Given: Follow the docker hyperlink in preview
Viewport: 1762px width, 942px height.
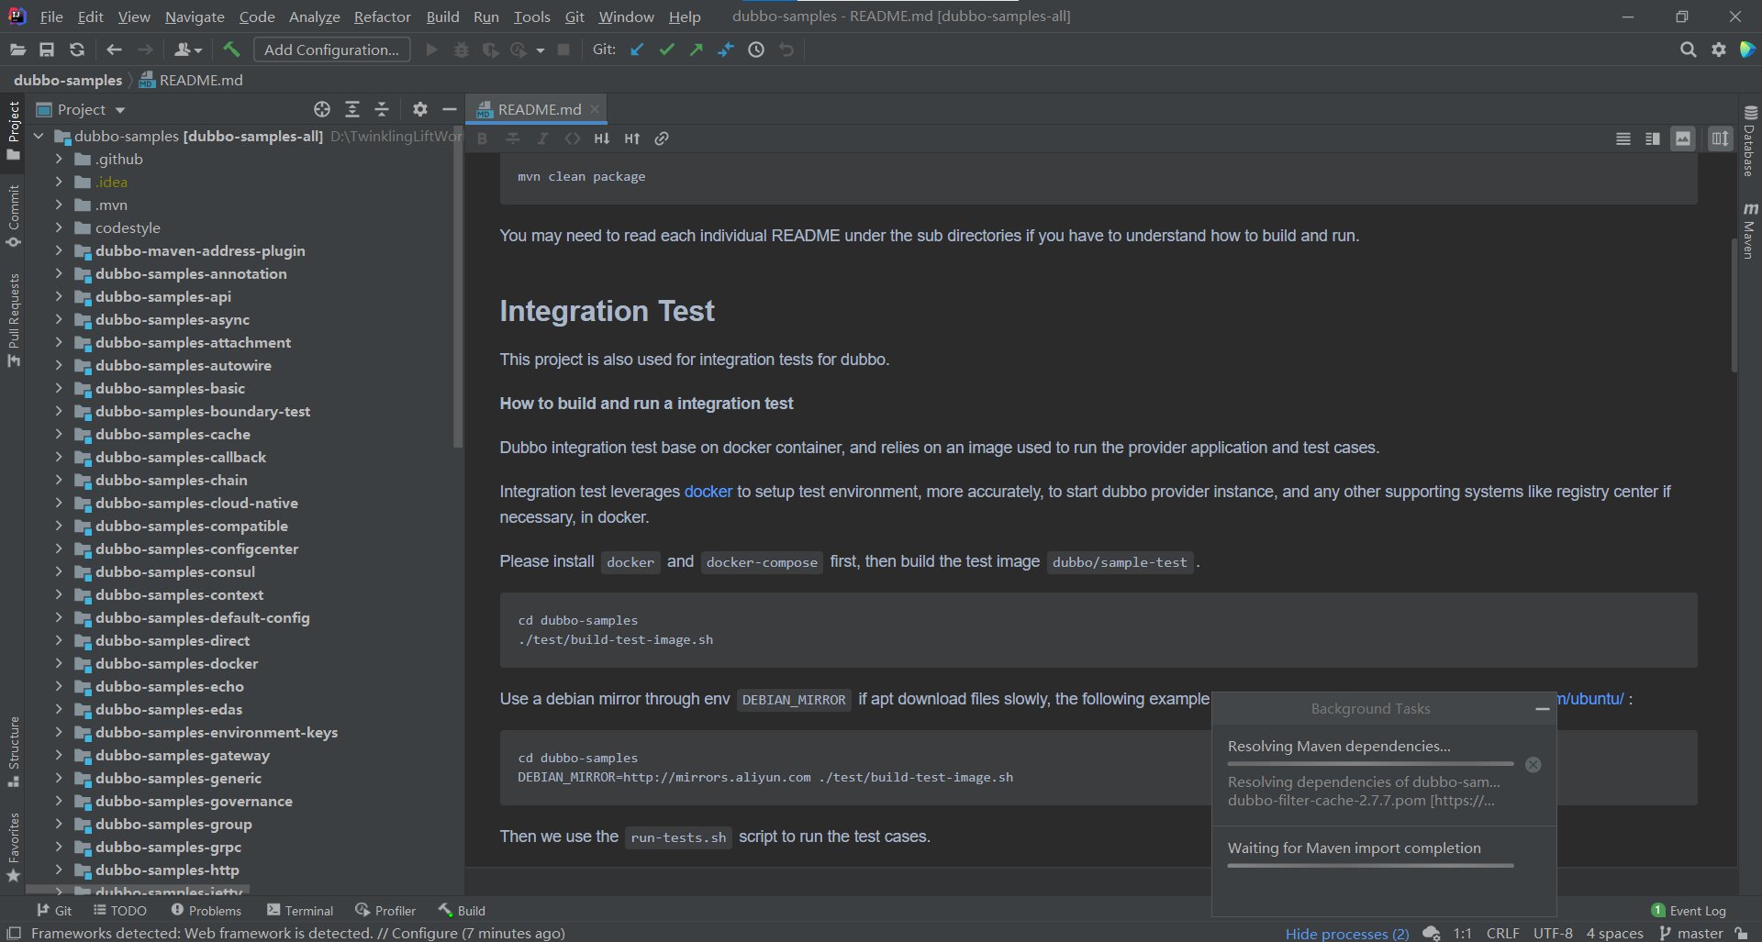Looking at the screenshot, I should coord(708,492).
